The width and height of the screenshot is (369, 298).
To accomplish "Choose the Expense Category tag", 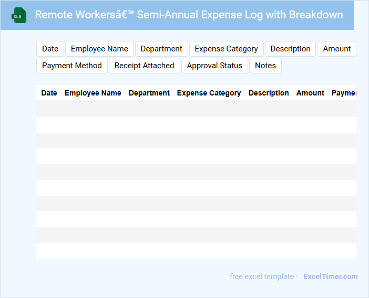I will click(x=226, y=49).
